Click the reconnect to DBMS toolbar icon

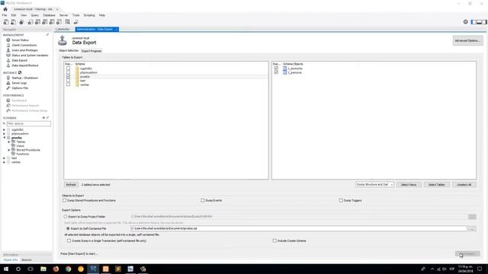coord(76,22)
